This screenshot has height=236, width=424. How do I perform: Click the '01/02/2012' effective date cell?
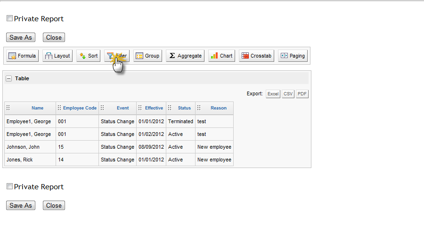(151, 134)
